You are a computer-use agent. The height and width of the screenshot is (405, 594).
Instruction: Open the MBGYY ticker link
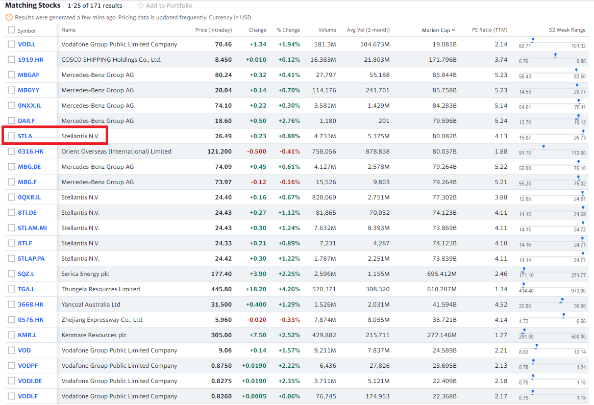(29, 90)
